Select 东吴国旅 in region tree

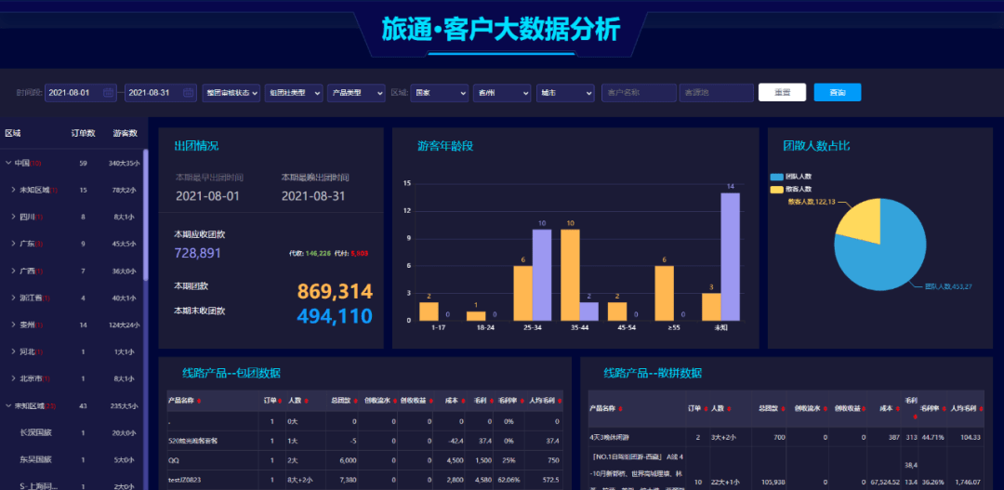[x=35, y=459]
